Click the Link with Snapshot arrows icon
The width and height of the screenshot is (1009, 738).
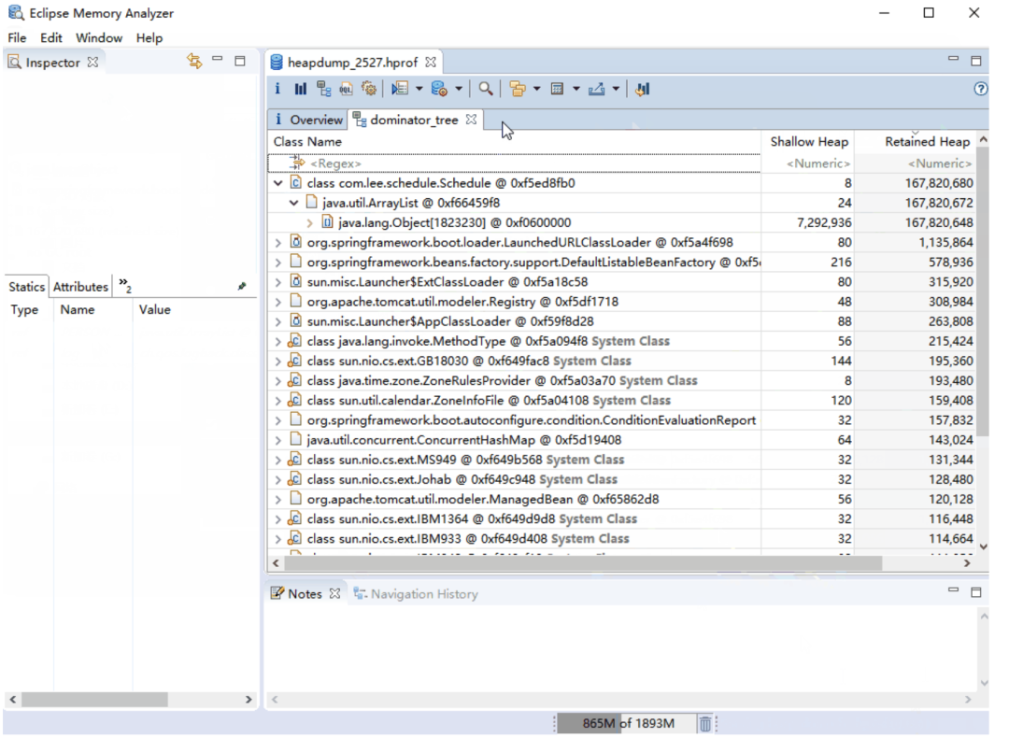194,62
